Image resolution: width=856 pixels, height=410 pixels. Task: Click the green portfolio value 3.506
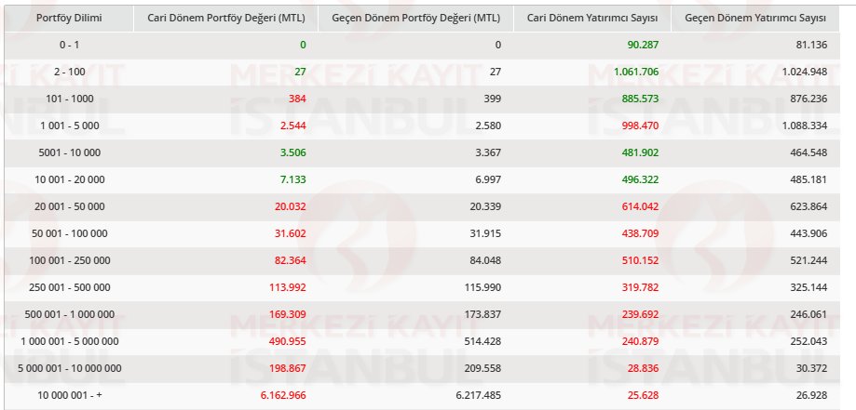pyautogui.click(x=293, y=152)
